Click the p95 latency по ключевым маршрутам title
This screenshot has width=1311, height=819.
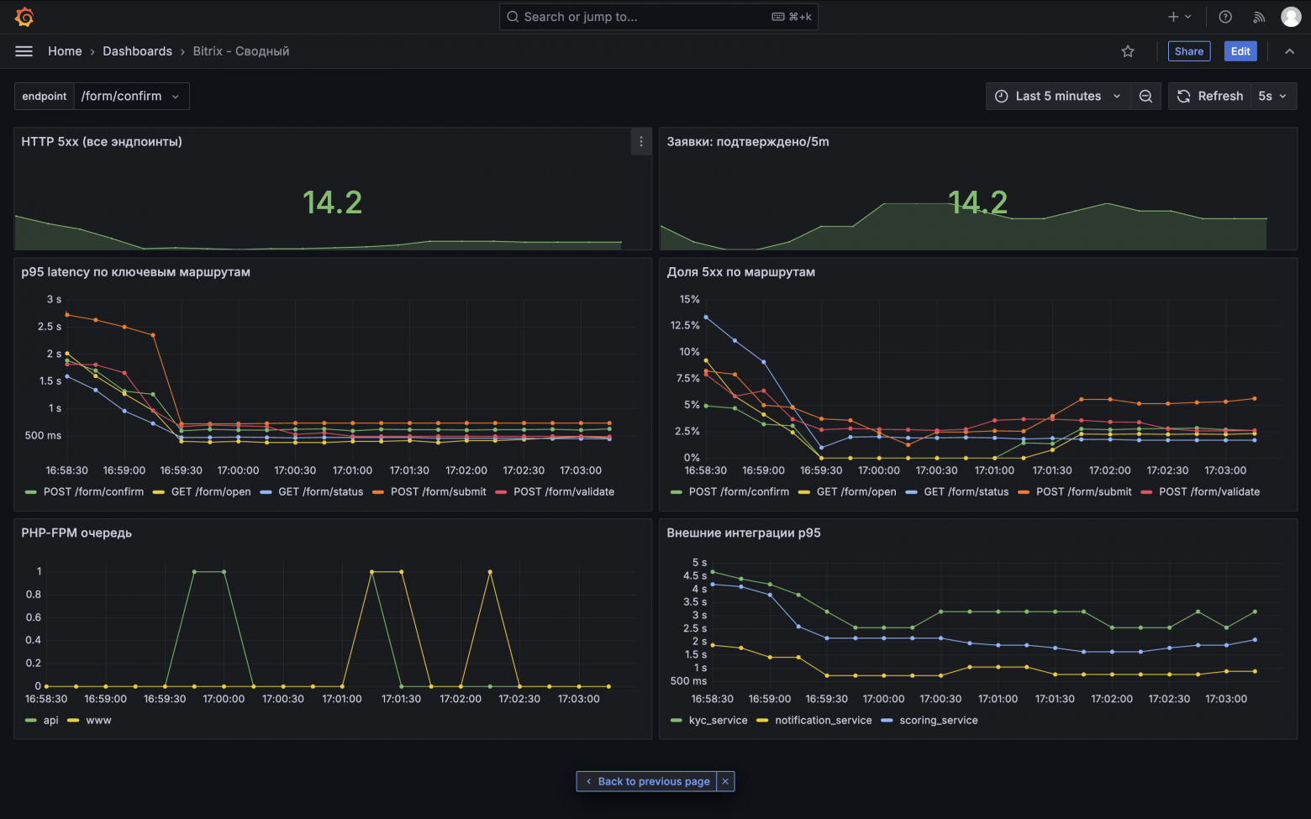click(x=136, y=272)
